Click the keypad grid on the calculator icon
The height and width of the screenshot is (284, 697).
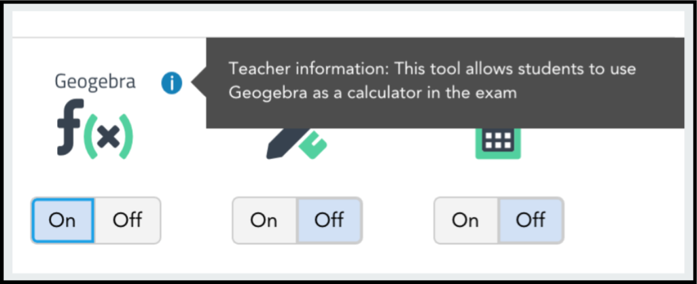click(x=499, y=140)
